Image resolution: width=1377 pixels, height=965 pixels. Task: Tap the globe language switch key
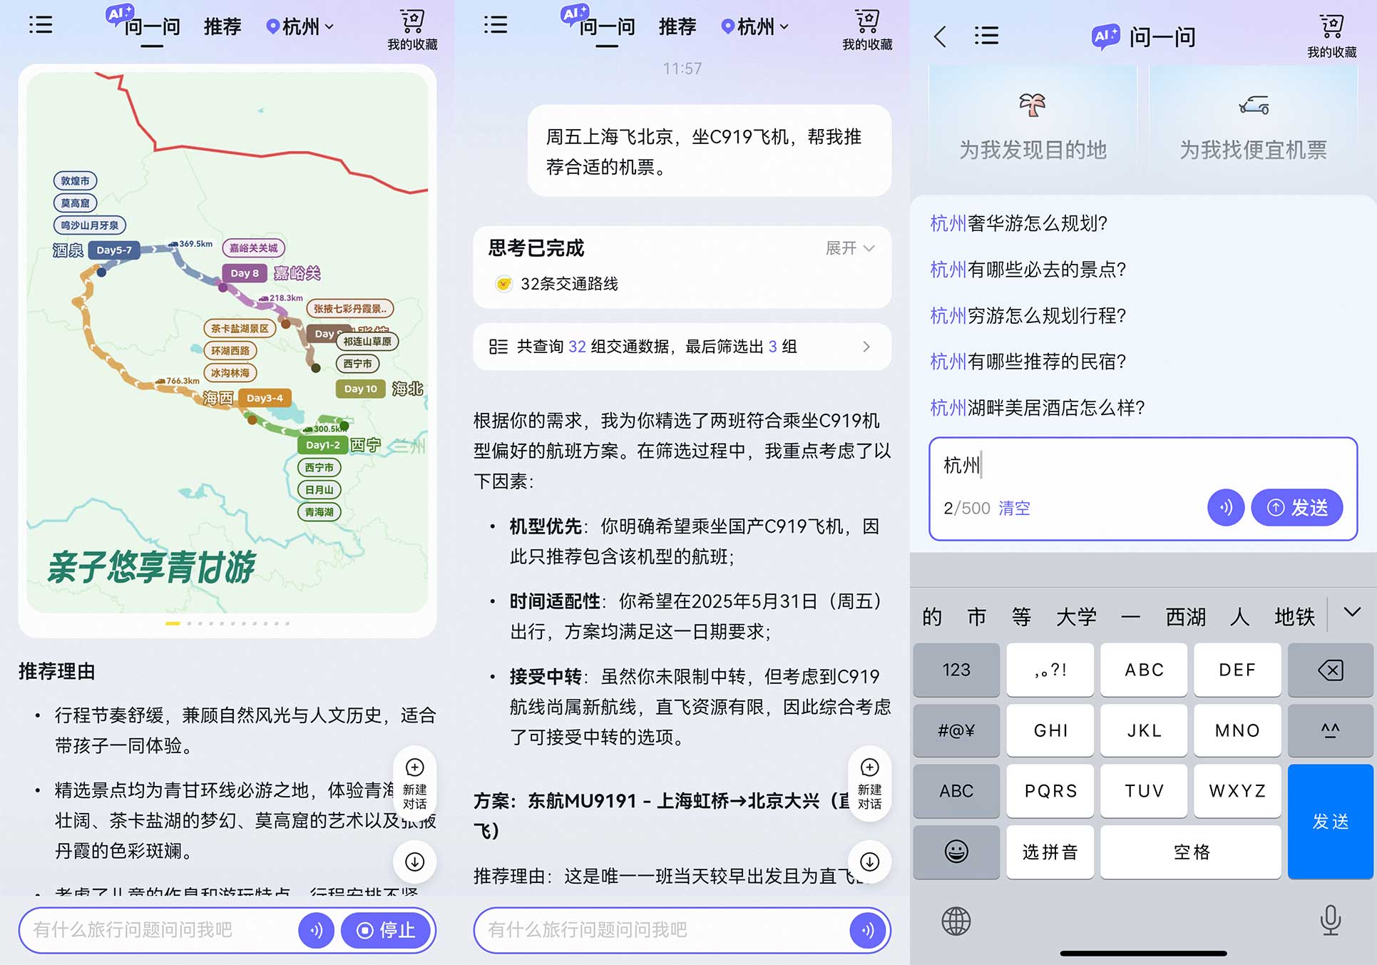pyautogui.click(x=956, y=921)
